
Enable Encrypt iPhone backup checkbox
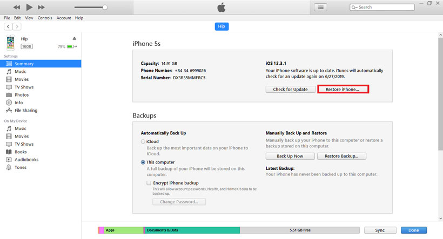point(149,183)
